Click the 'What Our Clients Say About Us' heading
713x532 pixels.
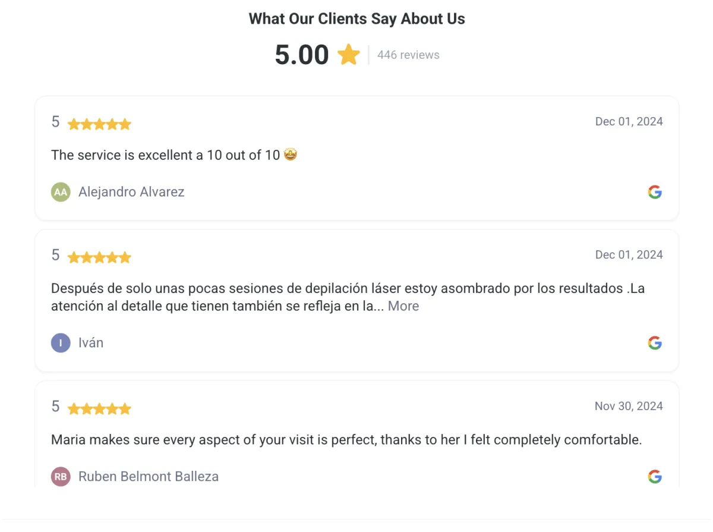(356, 18)
